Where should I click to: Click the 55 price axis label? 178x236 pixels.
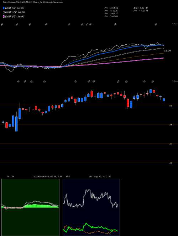pyautogui.click(x=171, y=144)
